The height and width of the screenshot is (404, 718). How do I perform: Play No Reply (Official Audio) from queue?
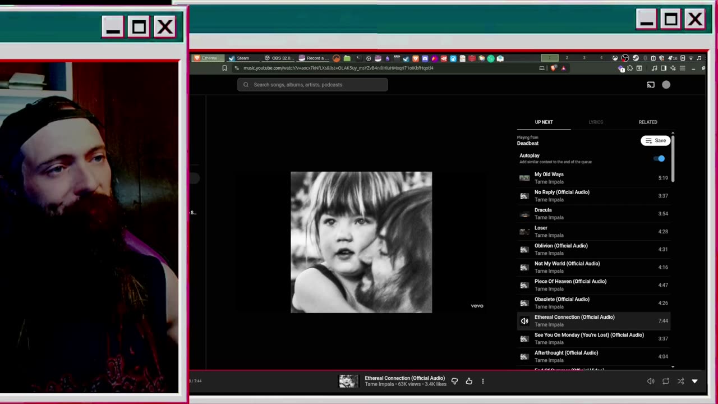click(x=593, y=196)
